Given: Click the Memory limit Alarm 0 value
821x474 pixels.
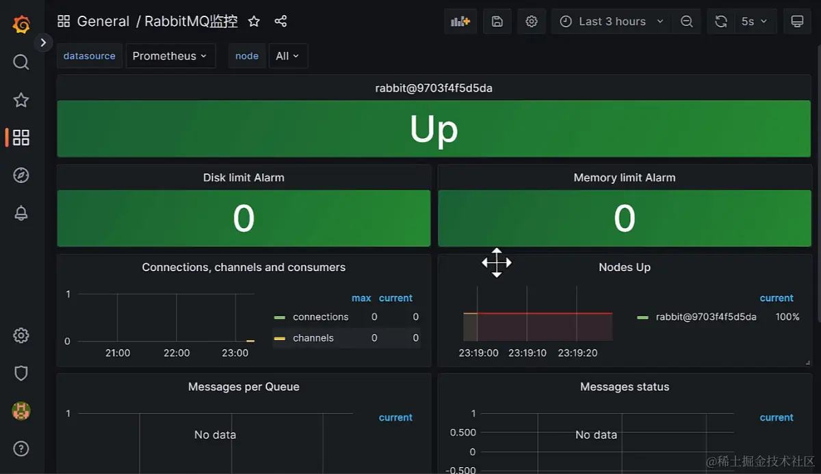Looking at the screenshot, I should (x=625, y=219).
